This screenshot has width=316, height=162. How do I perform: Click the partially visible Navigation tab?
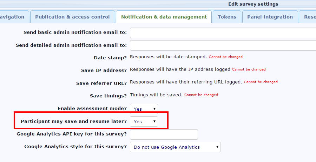(13, 17)
